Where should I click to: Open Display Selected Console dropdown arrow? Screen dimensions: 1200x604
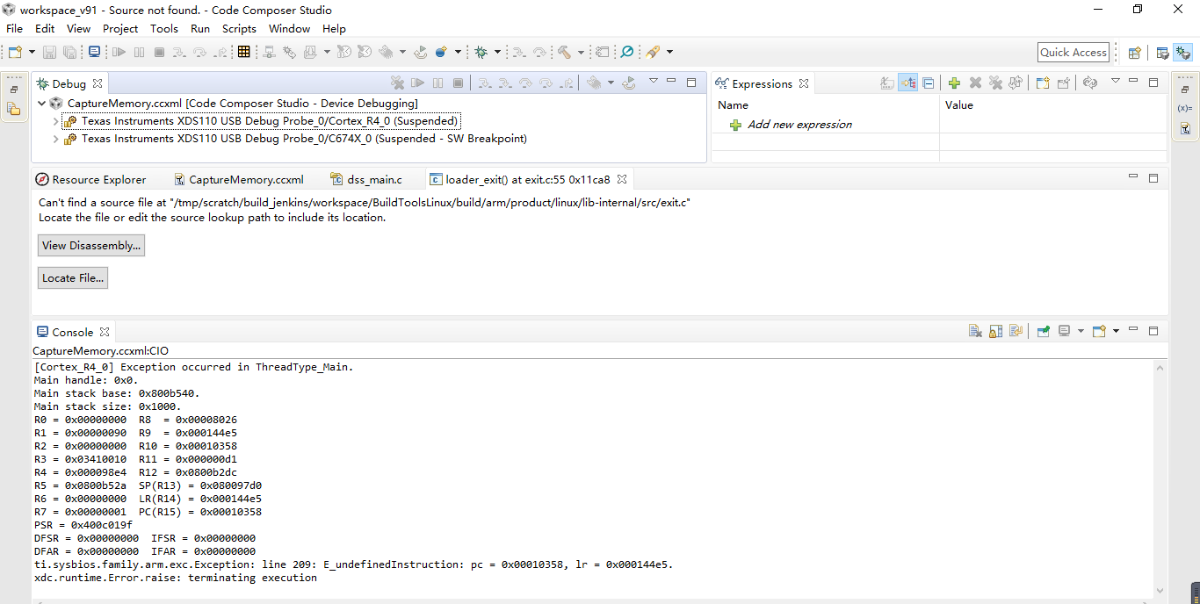pos(1081,332)
